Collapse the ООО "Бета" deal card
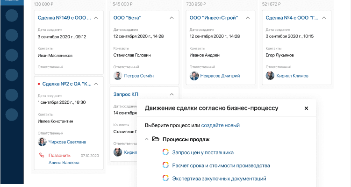This screenshot has height=187, width=351. coord(172,18)
